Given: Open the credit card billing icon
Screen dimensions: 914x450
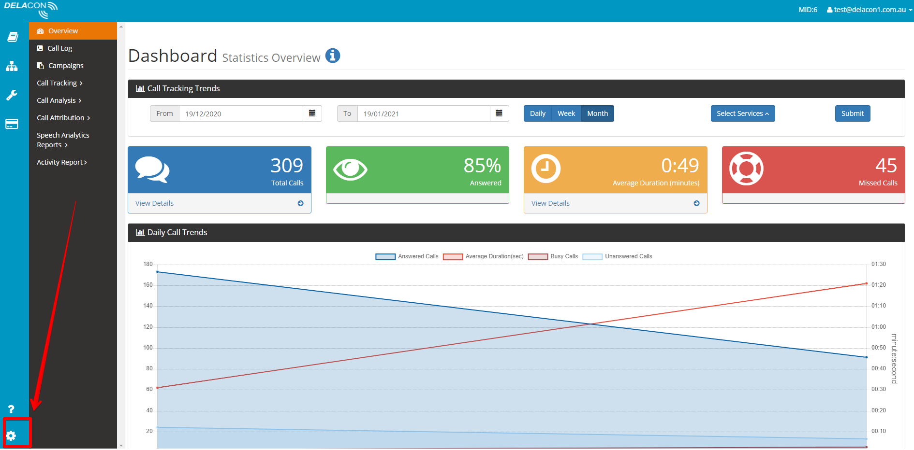Looking at the screenshot, I should pos(12,124).
